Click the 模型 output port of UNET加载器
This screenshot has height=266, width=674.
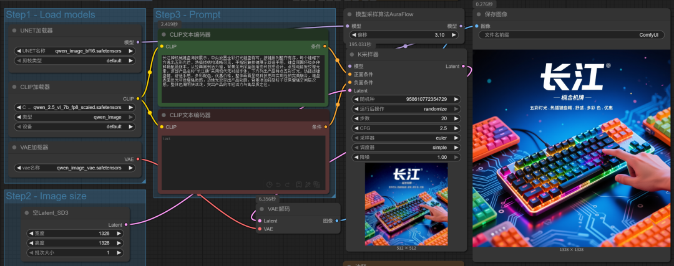click(x=137, y=42)
